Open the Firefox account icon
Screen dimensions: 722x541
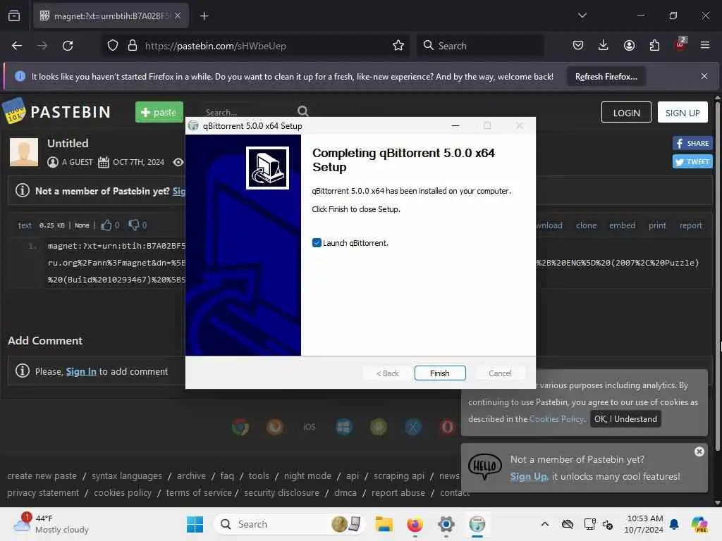tap(629, 46)
